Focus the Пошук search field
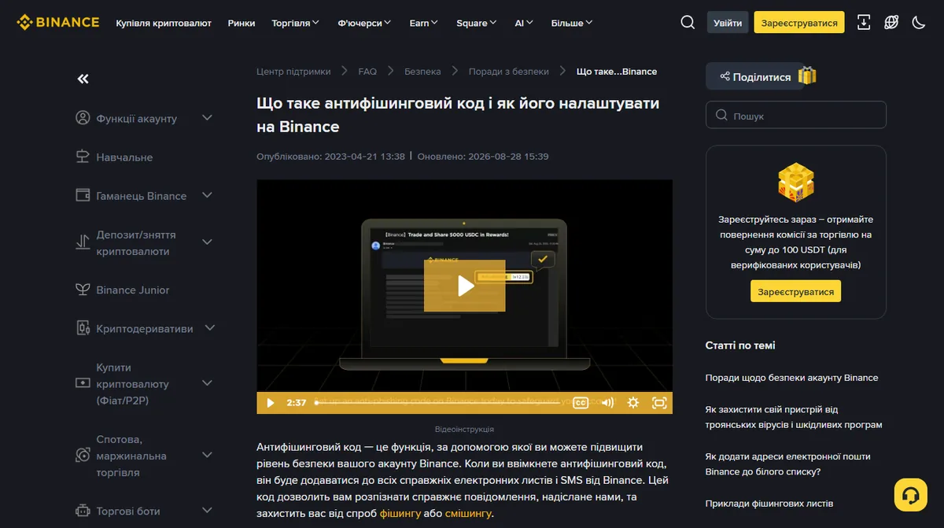Viewport: 944px width, 528px height. 796,115
